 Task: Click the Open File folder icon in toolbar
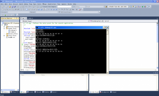tap(10, 7)
